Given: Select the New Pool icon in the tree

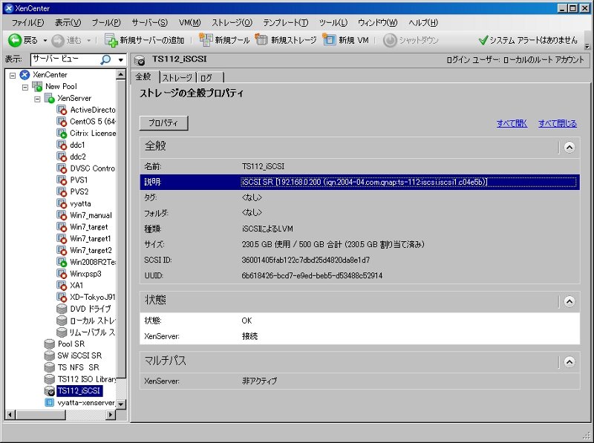Looking at the screenshot, I should [x=37, y=87].
